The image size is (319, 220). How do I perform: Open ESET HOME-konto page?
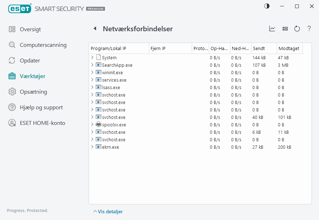point(42,123)
